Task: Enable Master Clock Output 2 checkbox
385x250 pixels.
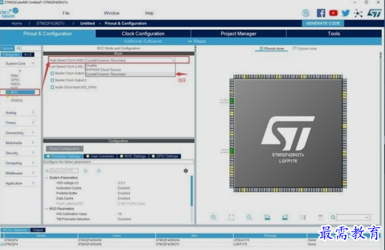Action: (x=52, y=80)
